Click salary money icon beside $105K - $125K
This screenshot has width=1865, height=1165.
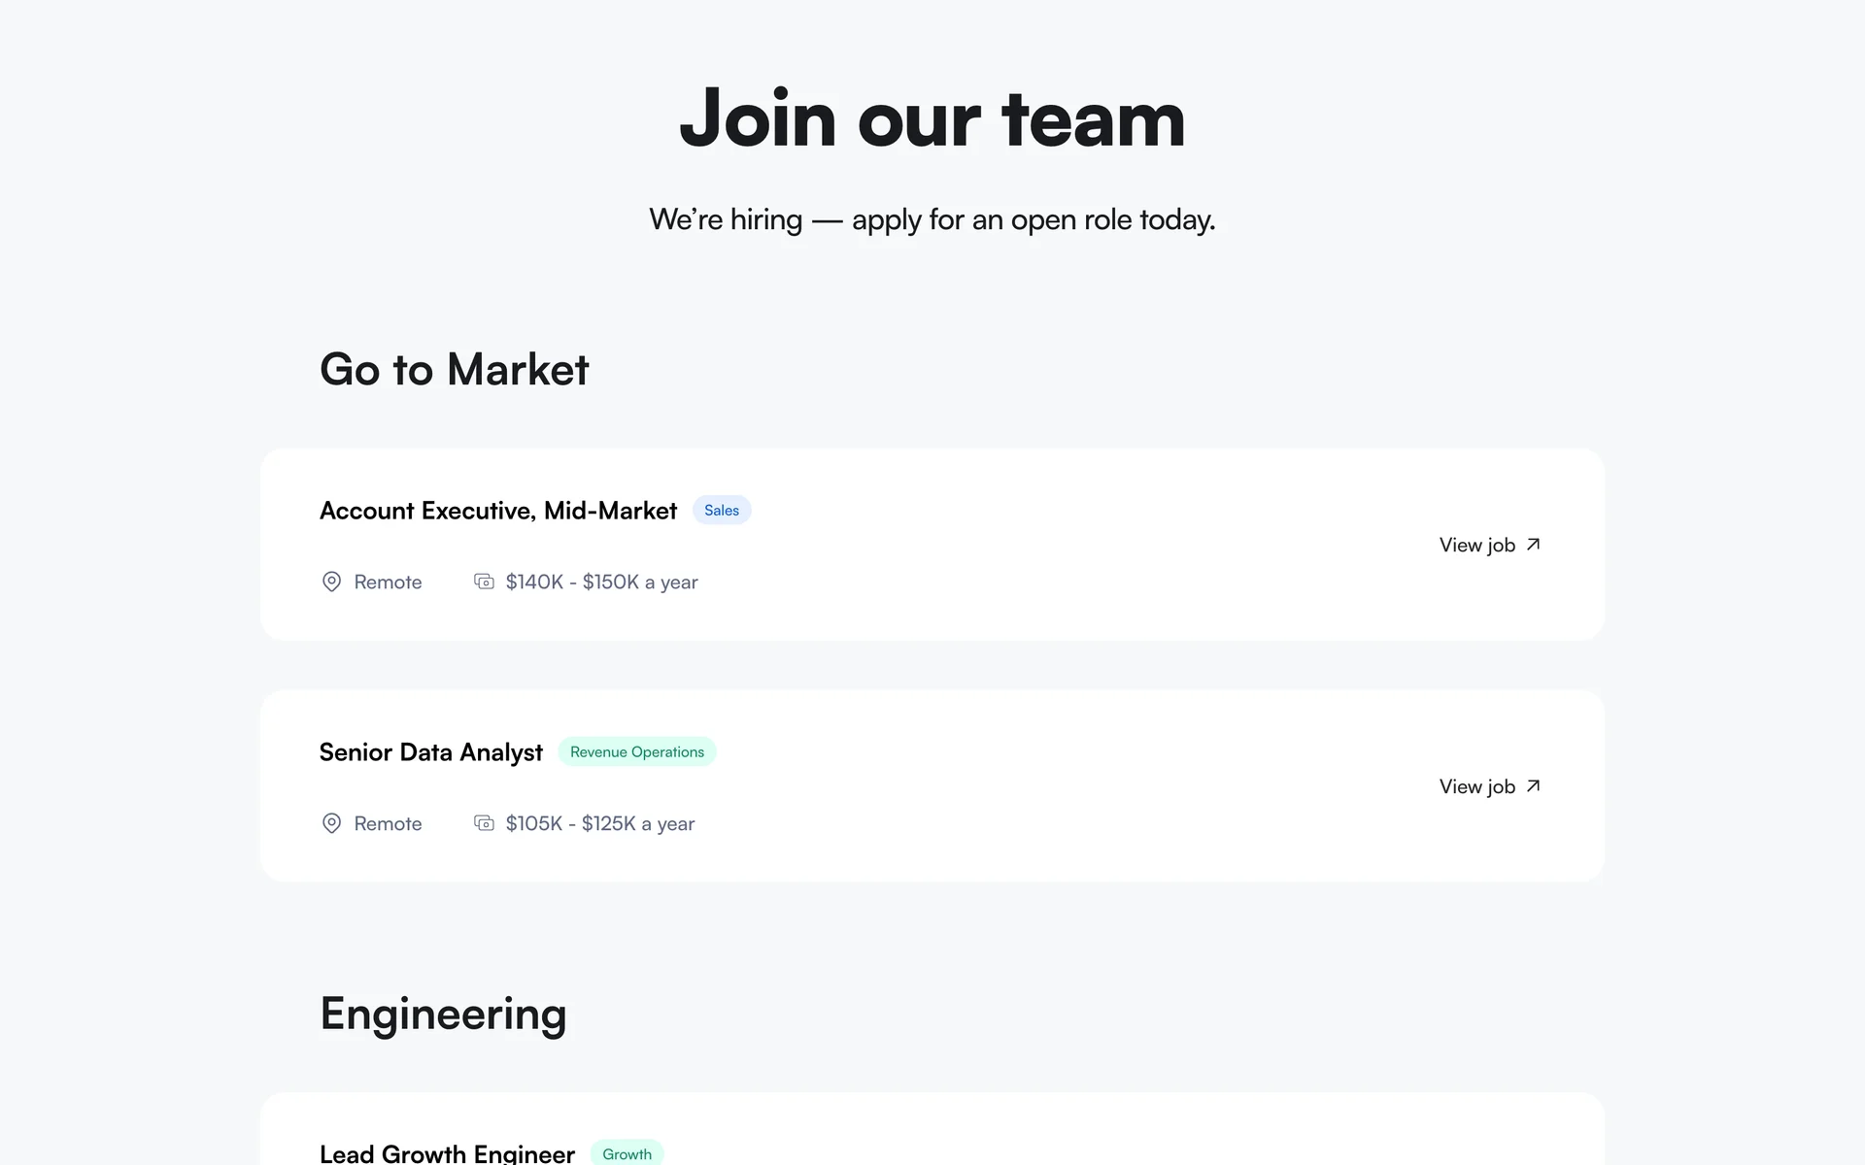[x=484, y=823]
